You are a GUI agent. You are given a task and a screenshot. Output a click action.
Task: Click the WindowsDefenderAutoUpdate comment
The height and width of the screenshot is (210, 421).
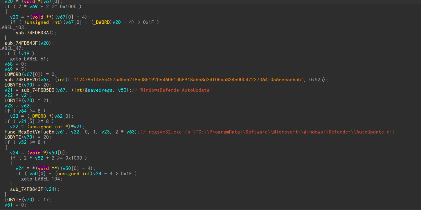[175, 90]
